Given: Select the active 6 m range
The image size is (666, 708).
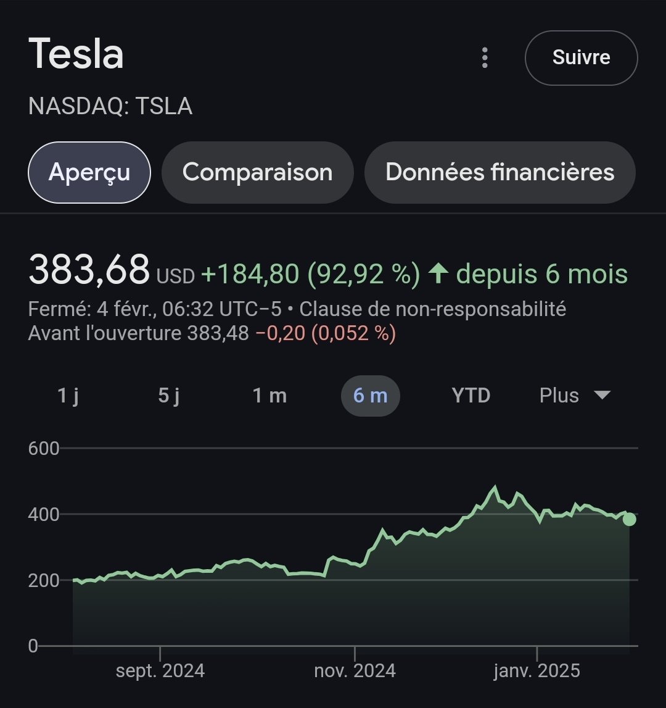Looking at the screenshot, I should pyautogui.click(x=370, y=396).
